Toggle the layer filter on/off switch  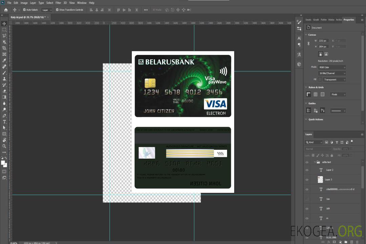point(352,142)
